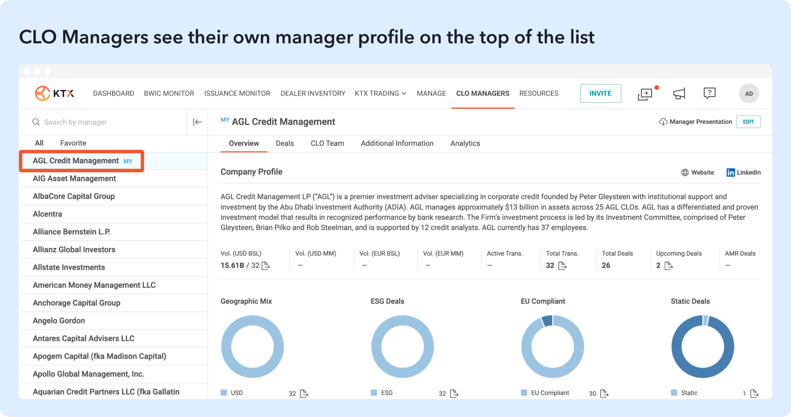Viewport: 791px width, 417px height.
Task: Open the announcements megaphone icon
Action: click(x=679, y=94)
